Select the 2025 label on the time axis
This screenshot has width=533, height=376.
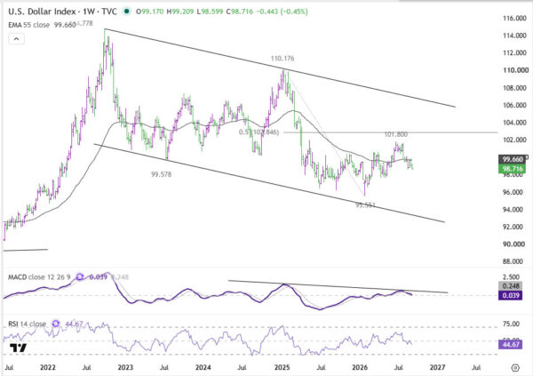coord(282,367)
